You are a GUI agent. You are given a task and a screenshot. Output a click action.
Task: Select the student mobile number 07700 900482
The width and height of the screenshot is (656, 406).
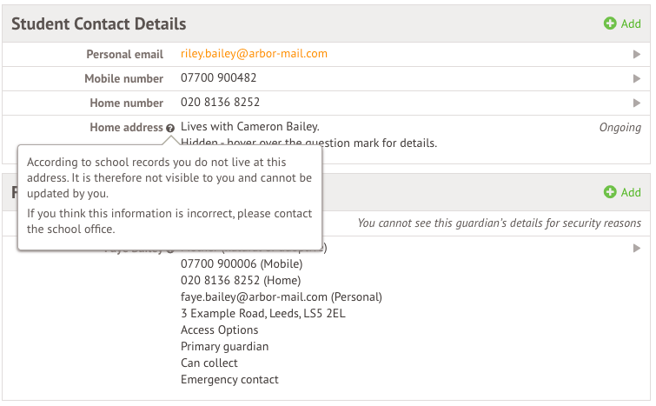click(x=218, y=78)
